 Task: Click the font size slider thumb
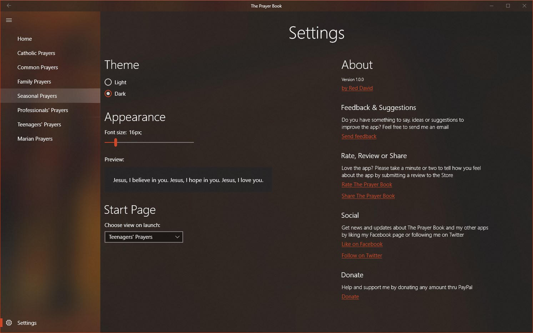click(116, 142)
